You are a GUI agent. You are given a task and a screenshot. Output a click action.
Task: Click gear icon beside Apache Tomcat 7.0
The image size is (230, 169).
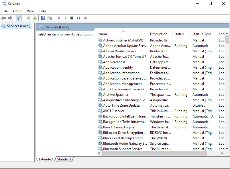tap(100, 56)
